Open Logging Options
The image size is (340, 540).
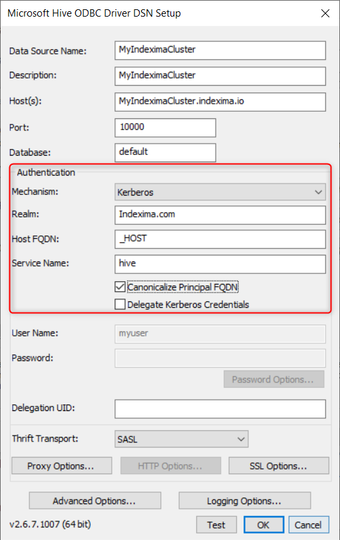click(245, 501)
